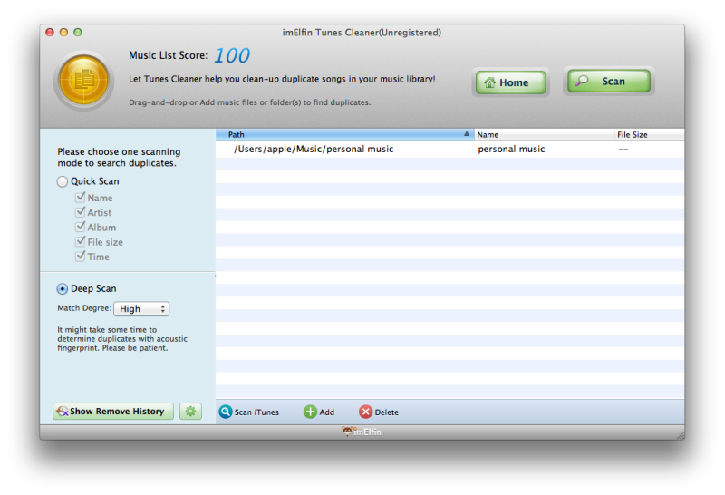Toggle the Time checkbox
This screenshot has width=725, height=495.
point(81,257)
